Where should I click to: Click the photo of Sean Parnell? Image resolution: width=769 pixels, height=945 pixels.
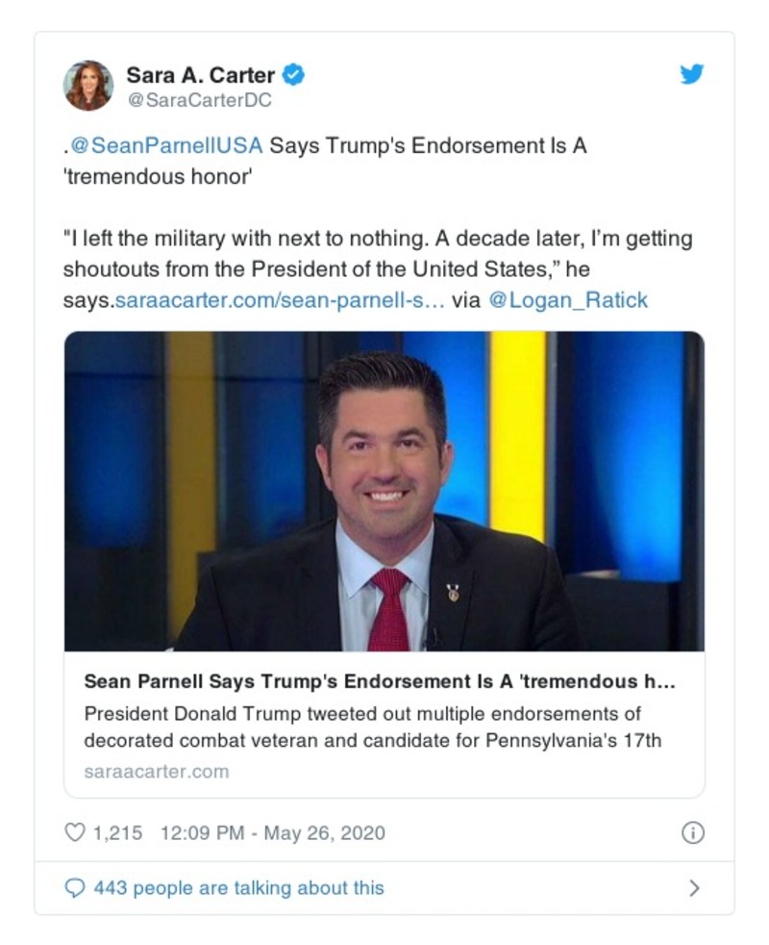point(384,493)
